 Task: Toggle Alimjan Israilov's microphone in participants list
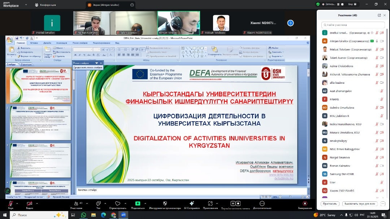click(377, 41)
